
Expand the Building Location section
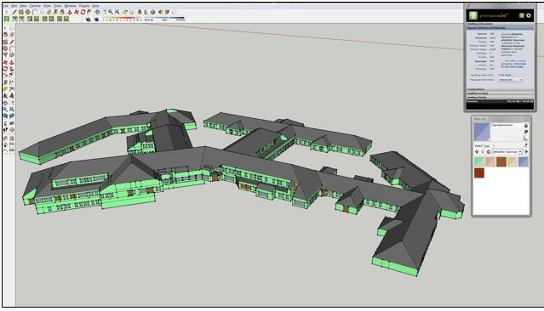(x=500, y=93)
